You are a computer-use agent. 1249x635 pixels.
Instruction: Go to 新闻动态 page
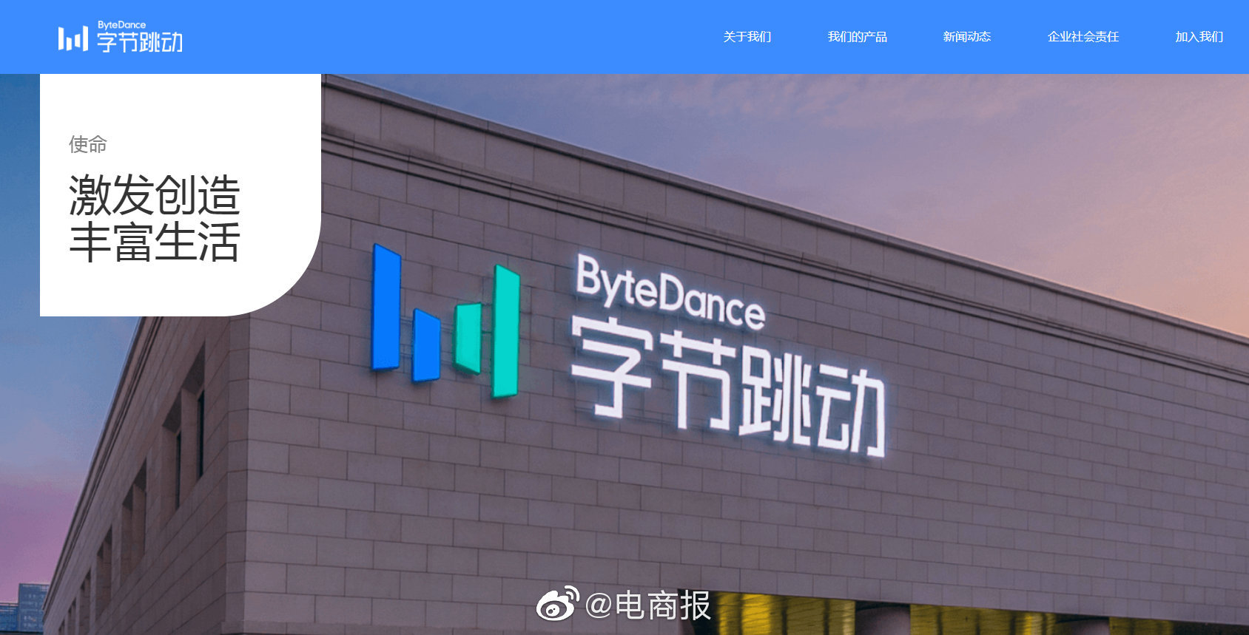tap(967, 37)
